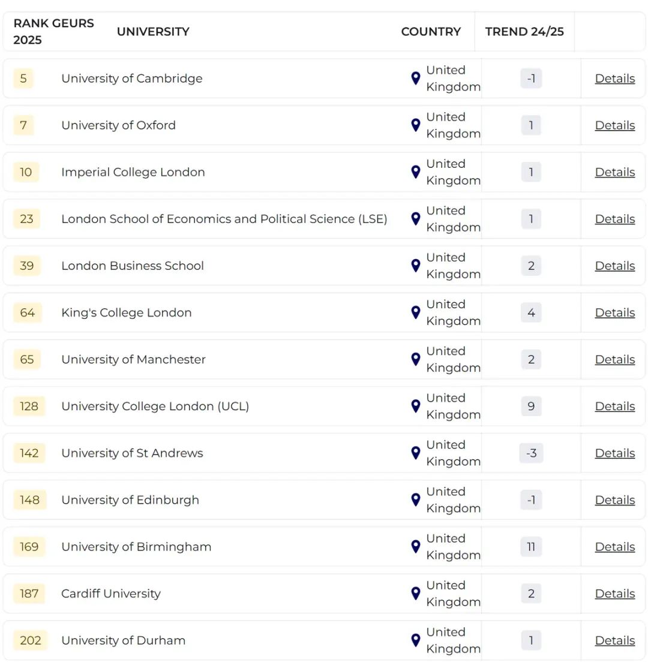Open Details for London School of Economics
648x665 pixels.
coord(614,219)
